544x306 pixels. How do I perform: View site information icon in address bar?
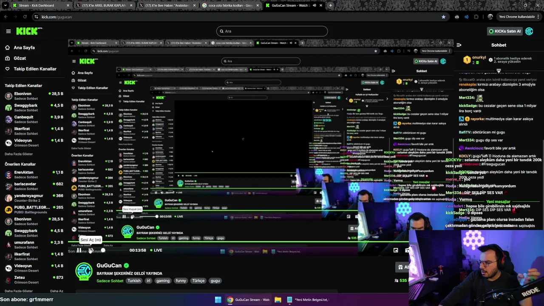[x=37, y=17]
